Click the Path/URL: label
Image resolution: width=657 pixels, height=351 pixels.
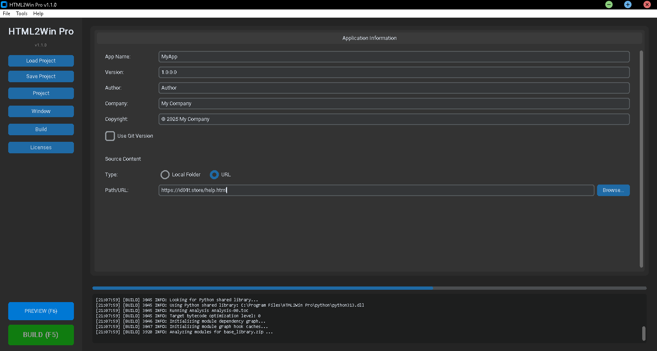coord(117,190)
